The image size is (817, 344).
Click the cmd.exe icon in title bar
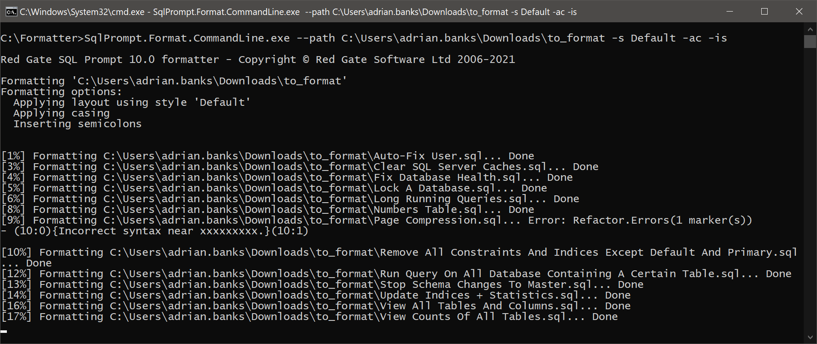11,12
